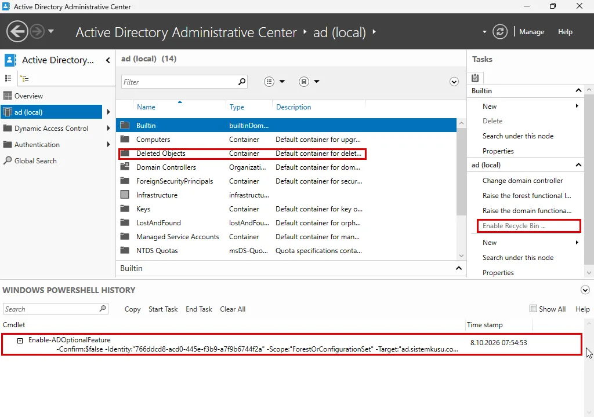Select the Keys container icon
594x417 pixels.
(x=125, y=209)
